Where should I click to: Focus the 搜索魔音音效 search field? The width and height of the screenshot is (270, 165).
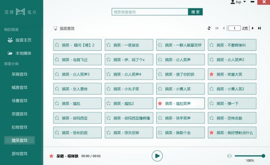pyautogui.click(x=150, y=12)
